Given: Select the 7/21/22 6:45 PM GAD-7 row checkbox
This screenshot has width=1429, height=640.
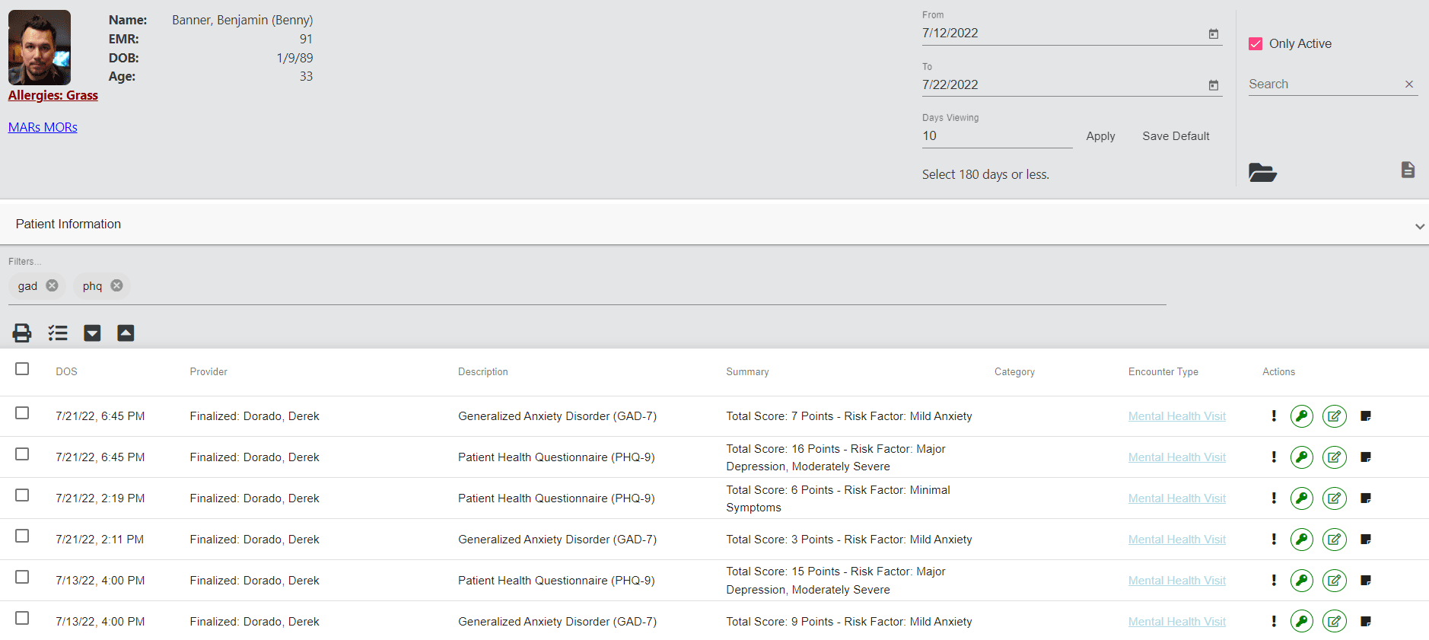Looking at the screenshot, I should tap(22, 413).
